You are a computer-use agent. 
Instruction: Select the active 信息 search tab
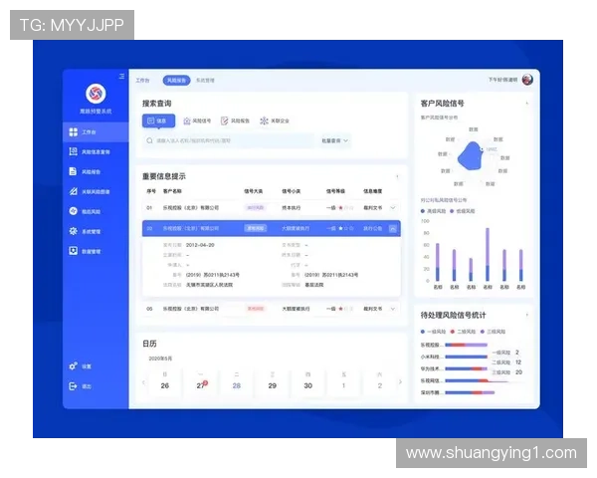pos(159,120)
